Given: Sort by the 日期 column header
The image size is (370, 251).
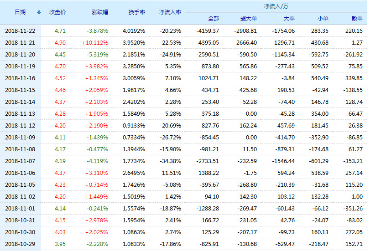Looking at the screenshot, I should pyautogui.click(x=20, y=12).
